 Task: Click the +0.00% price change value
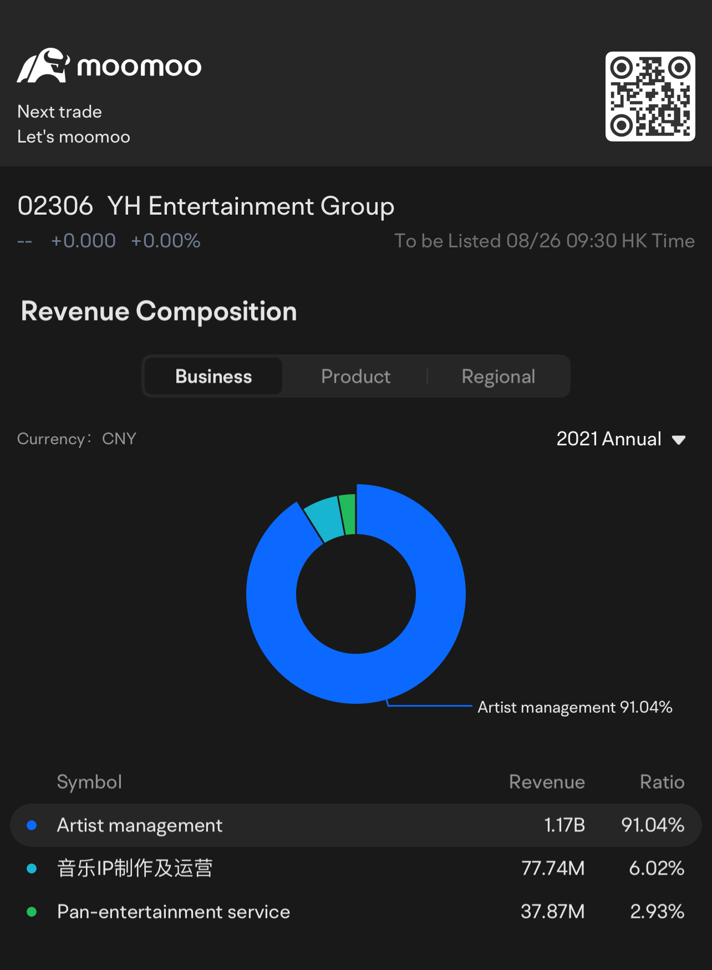[166, 241]
